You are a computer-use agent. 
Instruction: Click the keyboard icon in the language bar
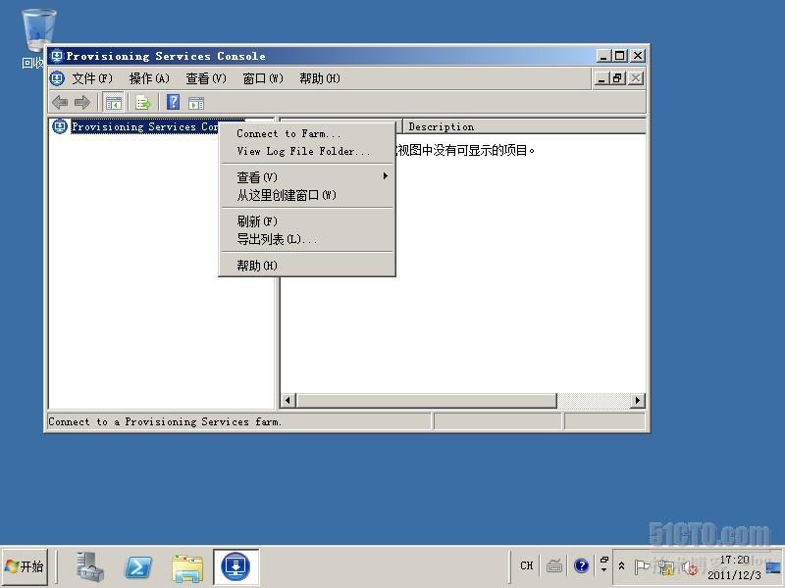[x=553, y=566]
